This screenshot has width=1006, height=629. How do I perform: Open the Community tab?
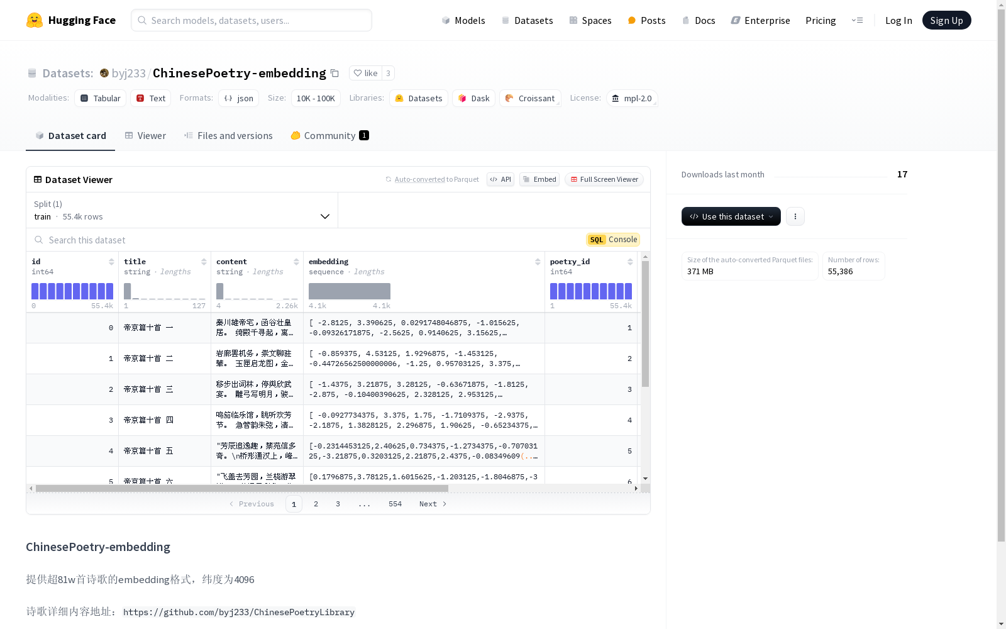[x=330, y=136]
